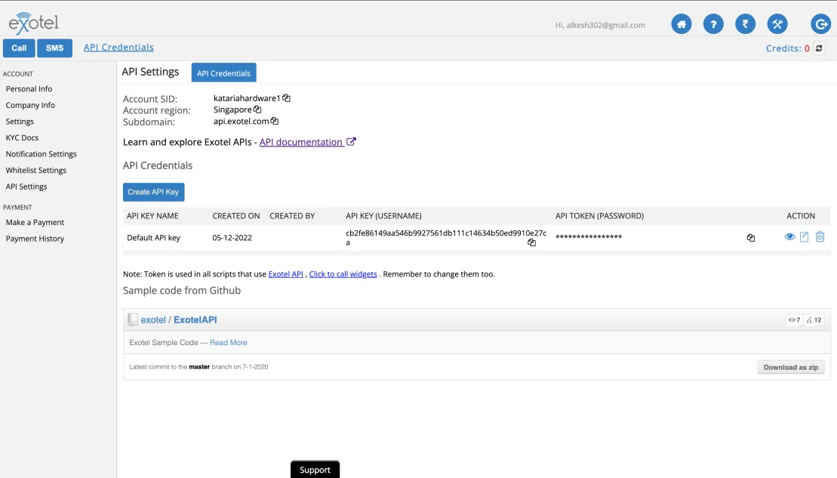Click the API KEY (USERNAME) column header
837x478 pixels.
click(x=384, y=216)
